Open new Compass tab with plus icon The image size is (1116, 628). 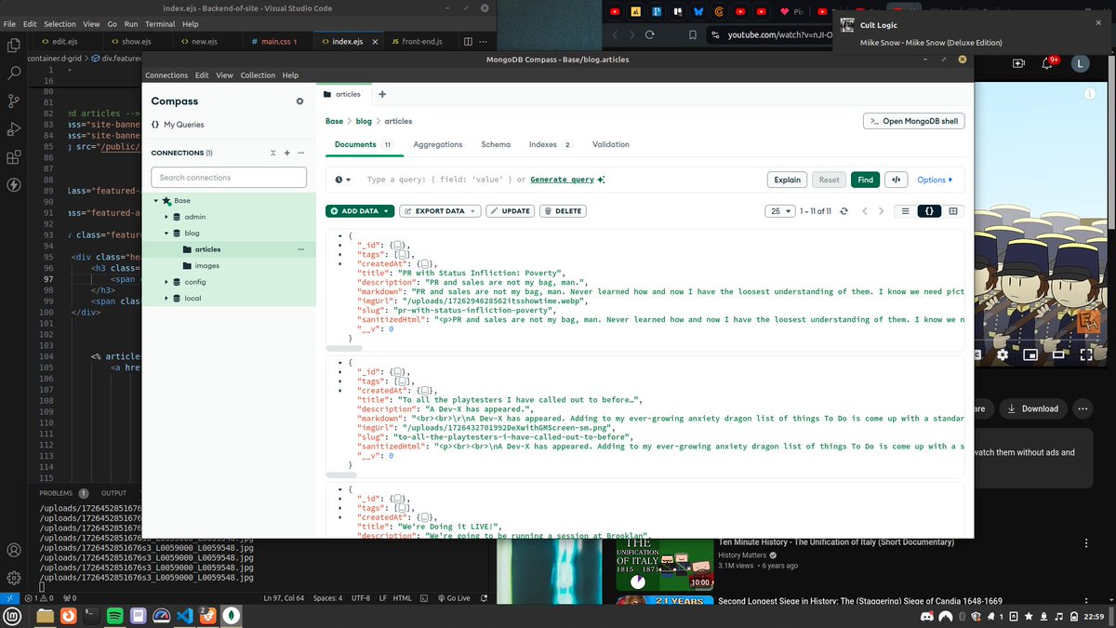tap(382, 94)
